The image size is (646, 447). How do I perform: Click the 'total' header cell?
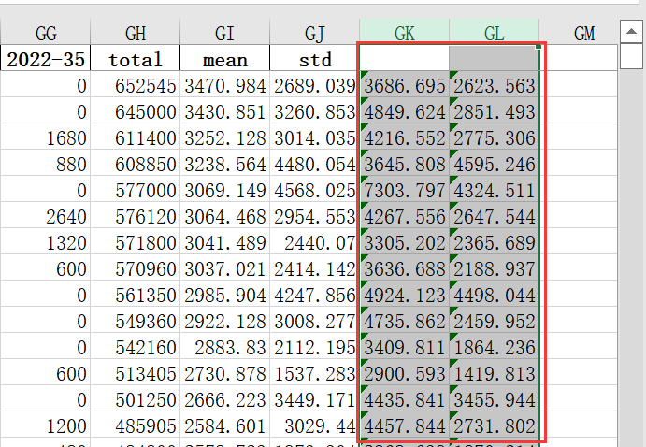click(136, 58)
